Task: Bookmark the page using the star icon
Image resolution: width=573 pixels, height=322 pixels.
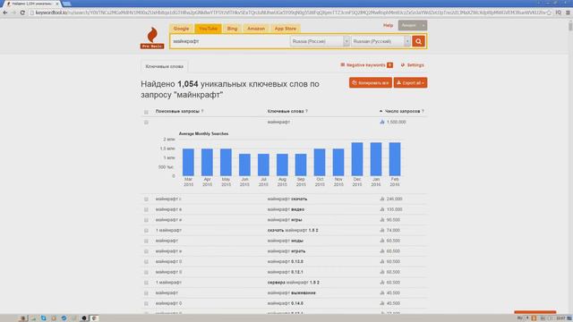Action: point(549,13)
